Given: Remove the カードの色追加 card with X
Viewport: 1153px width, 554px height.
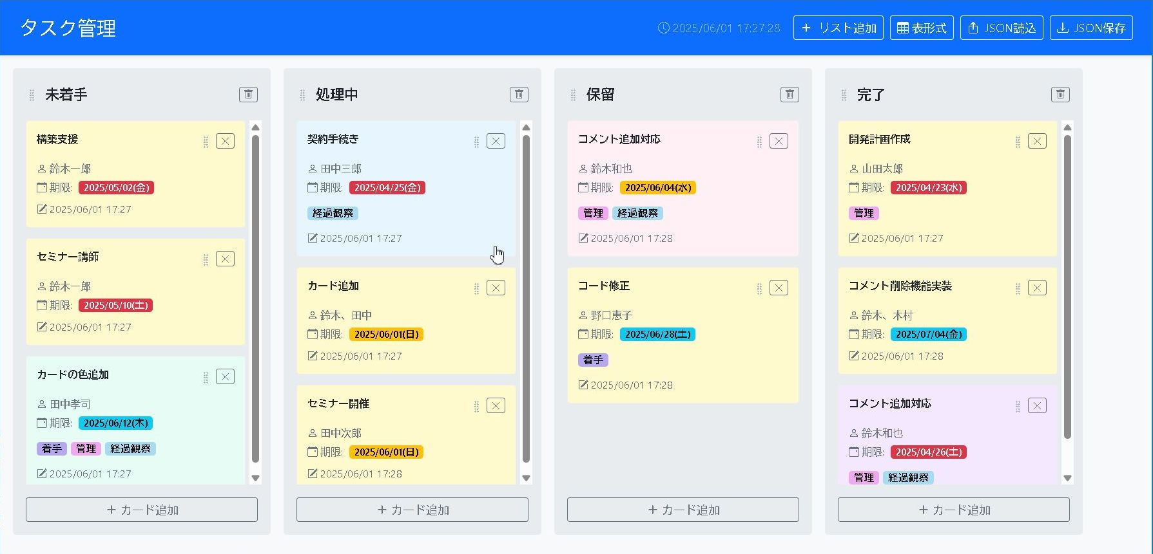Looking at the screenshot, I should [225, 376].
